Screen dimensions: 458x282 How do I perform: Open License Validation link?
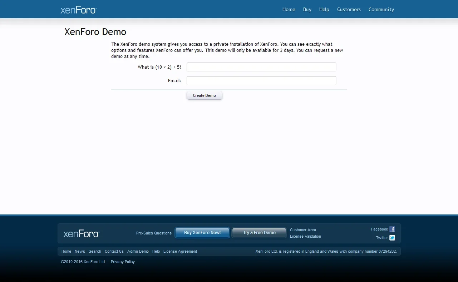pyautogui.click(x=305, y=236)
